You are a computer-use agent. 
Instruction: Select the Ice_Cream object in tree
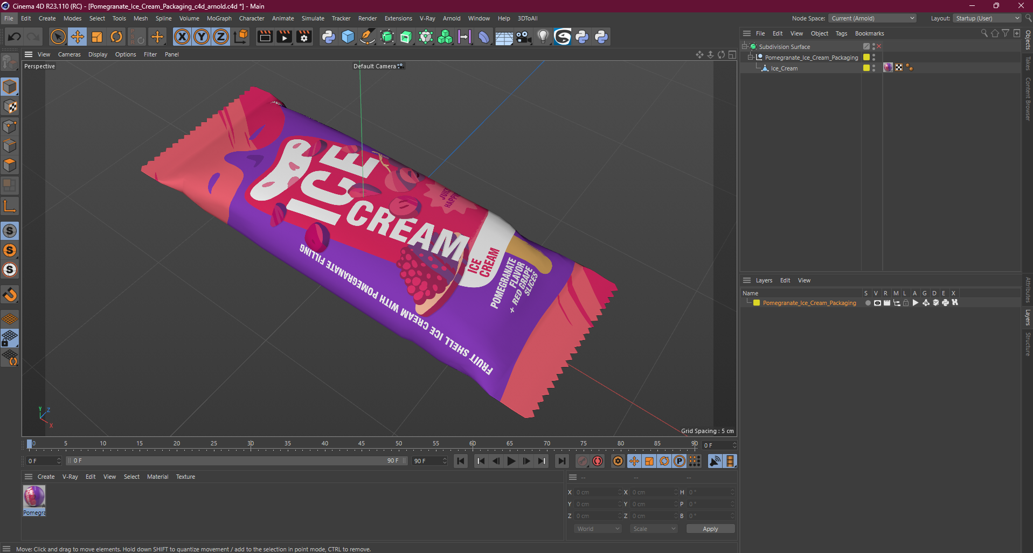click(784, 68)
